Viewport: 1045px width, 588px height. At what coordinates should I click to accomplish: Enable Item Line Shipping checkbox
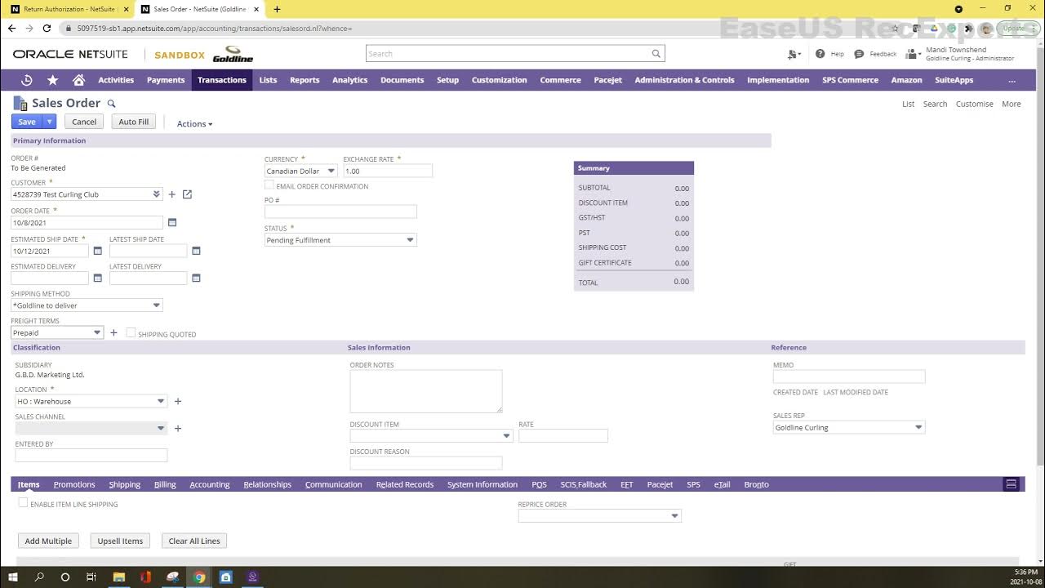click(23, 503)
